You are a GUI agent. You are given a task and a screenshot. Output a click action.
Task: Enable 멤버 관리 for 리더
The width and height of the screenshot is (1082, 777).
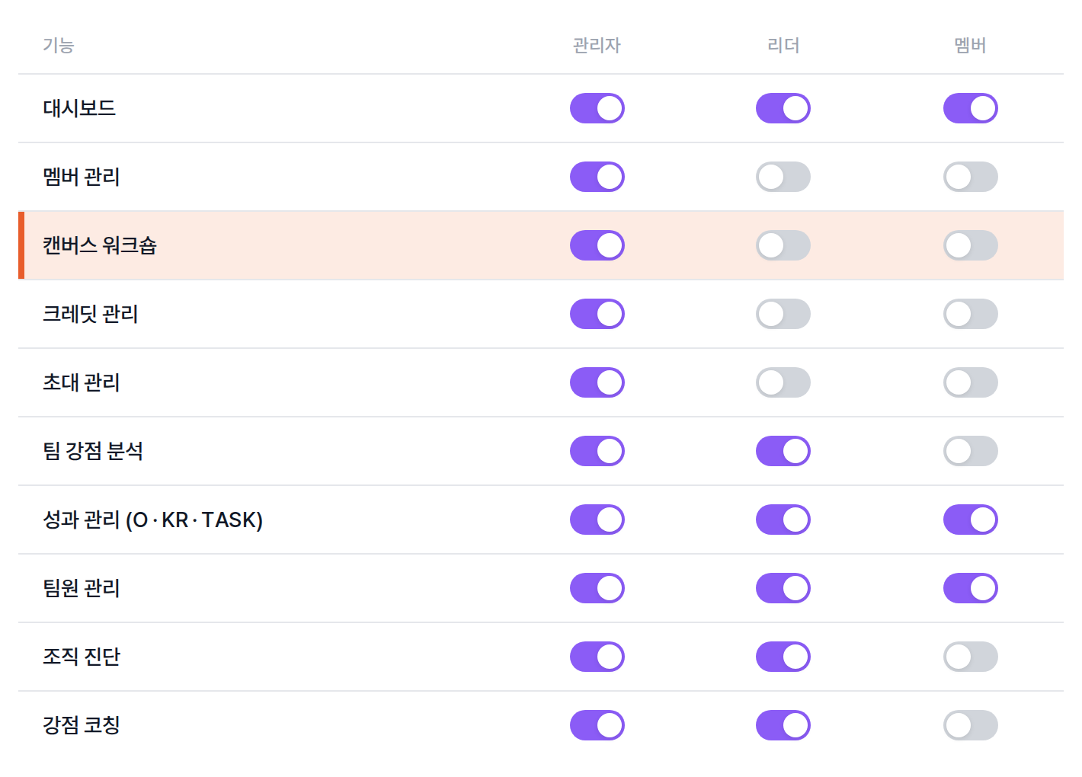(x=783, y=177)
